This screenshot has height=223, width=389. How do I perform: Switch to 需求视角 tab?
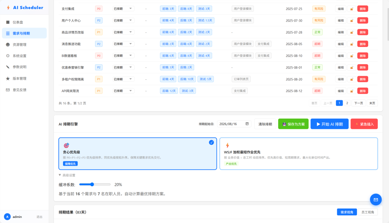(347, 212)
